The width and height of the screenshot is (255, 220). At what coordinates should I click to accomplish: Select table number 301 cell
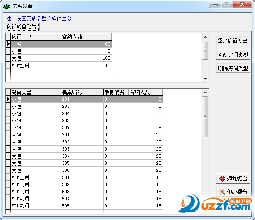pos(82,135)
